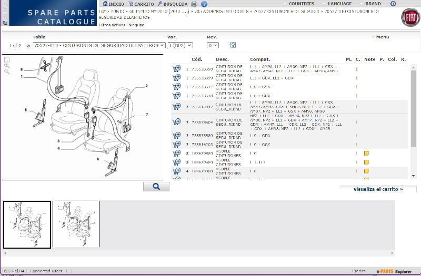The width and height of the screenshot is (421, 276).
Task: Click the magnifier button below the diagram
Action: 156,187
